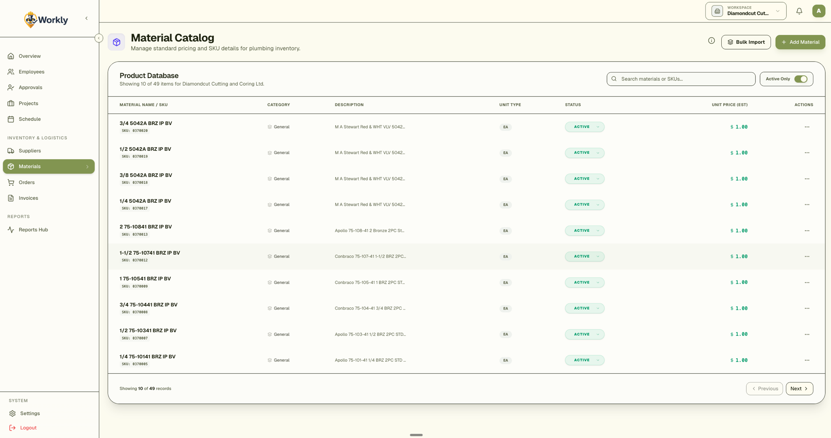Click the Orders cart icon
The image size is (831, 438).
11,182
